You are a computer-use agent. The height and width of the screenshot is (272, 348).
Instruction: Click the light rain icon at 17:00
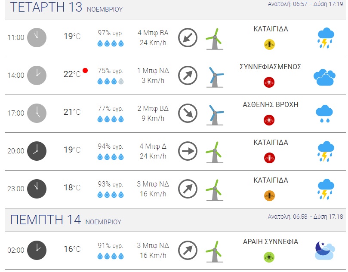[x=325, y=114]
